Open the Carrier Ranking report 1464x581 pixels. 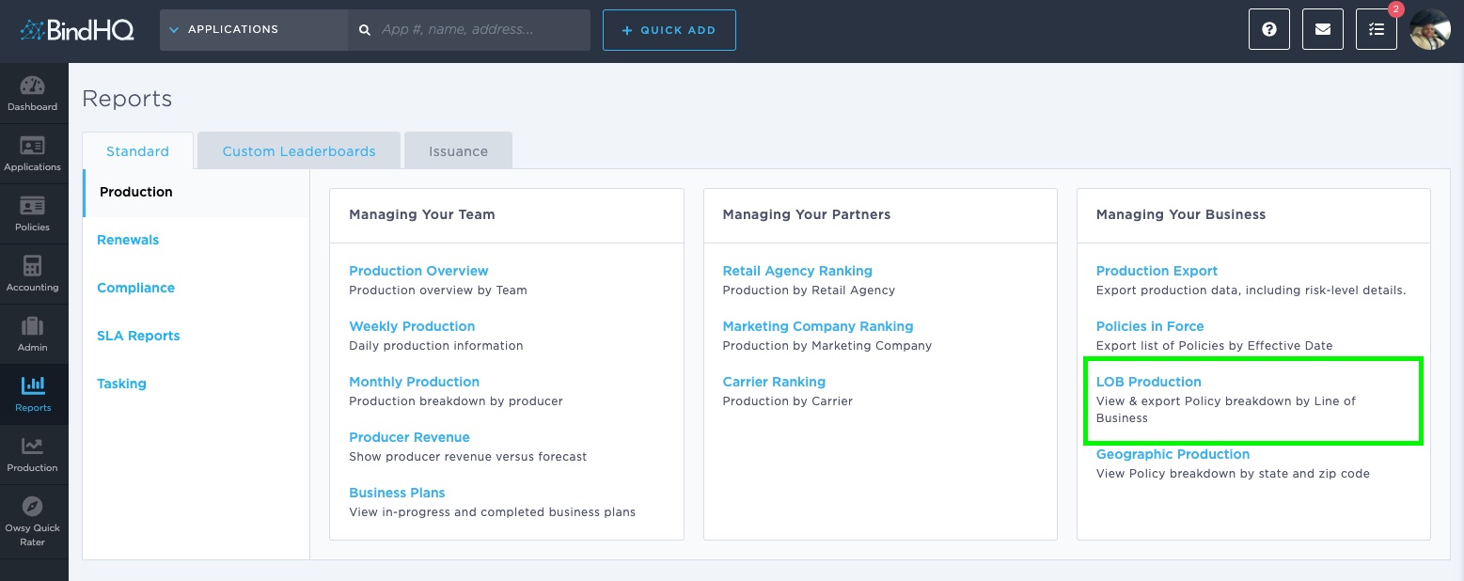coord(774,382)
